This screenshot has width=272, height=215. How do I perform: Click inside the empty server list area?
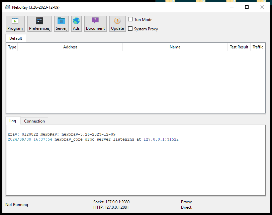coord(136,82)
